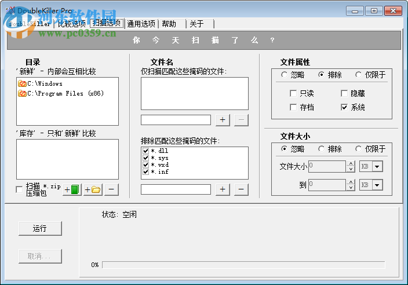
Task: Uncheck the *.inf exclude mask
Action: pos(145,171)
